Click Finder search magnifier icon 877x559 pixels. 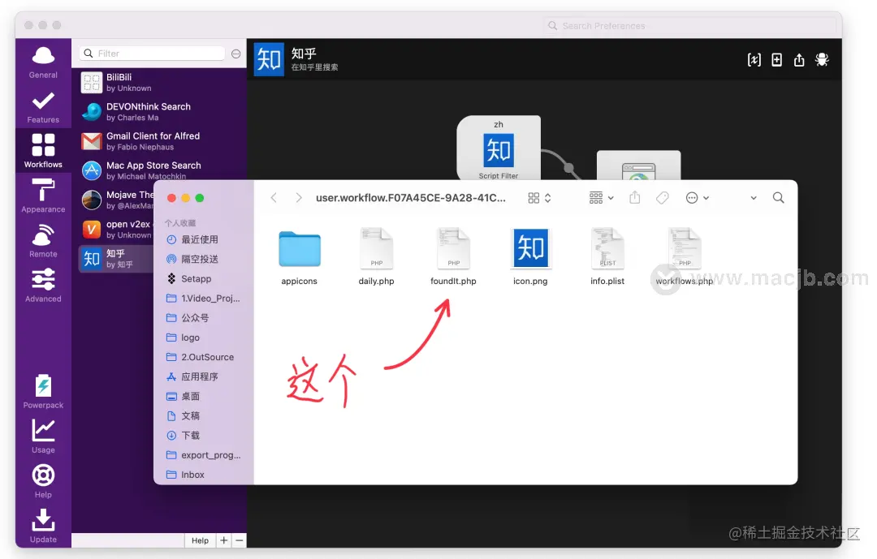pos(778,198)
